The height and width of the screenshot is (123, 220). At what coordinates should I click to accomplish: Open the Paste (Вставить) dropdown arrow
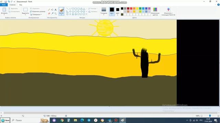click(x=4, y=15)
